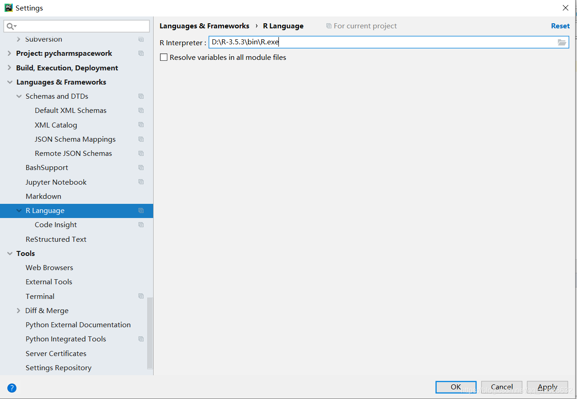Screen dimensions: 577x399
Task: Click project-level icon next to Schemas and DTDs
Action: (x=141, y=96)
